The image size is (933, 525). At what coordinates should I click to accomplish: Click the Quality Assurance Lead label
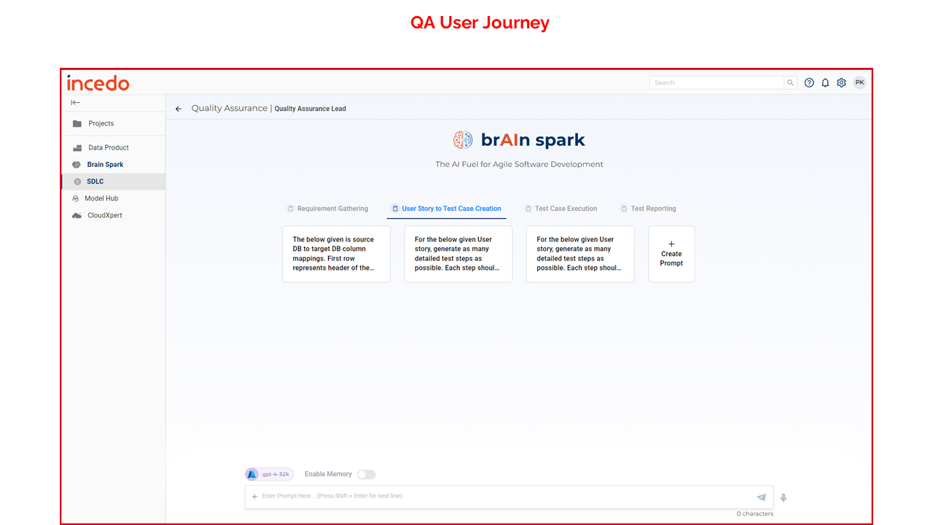311,109
